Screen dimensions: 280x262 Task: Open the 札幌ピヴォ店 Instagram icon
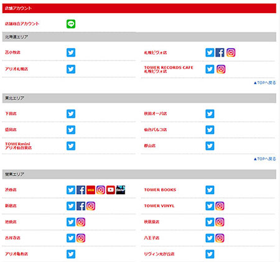pyautogui.click(x=231, y=52)
